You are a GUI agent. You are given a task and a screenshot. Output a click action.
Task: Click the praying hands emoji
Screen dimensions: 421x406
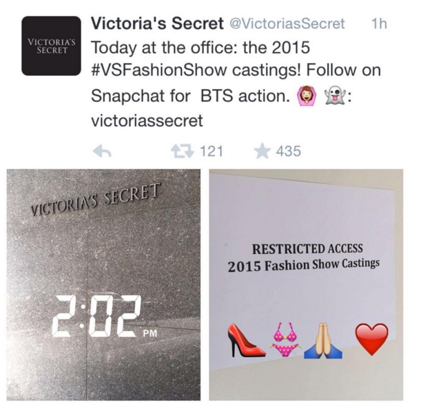323,340
